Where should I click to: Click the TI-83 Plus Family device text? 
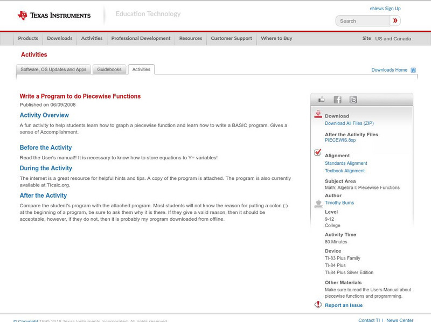pos(343,258)
